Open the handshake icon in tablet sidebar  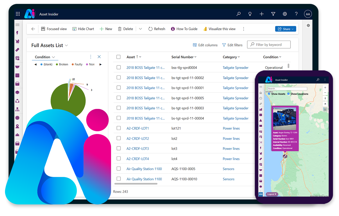17,67
